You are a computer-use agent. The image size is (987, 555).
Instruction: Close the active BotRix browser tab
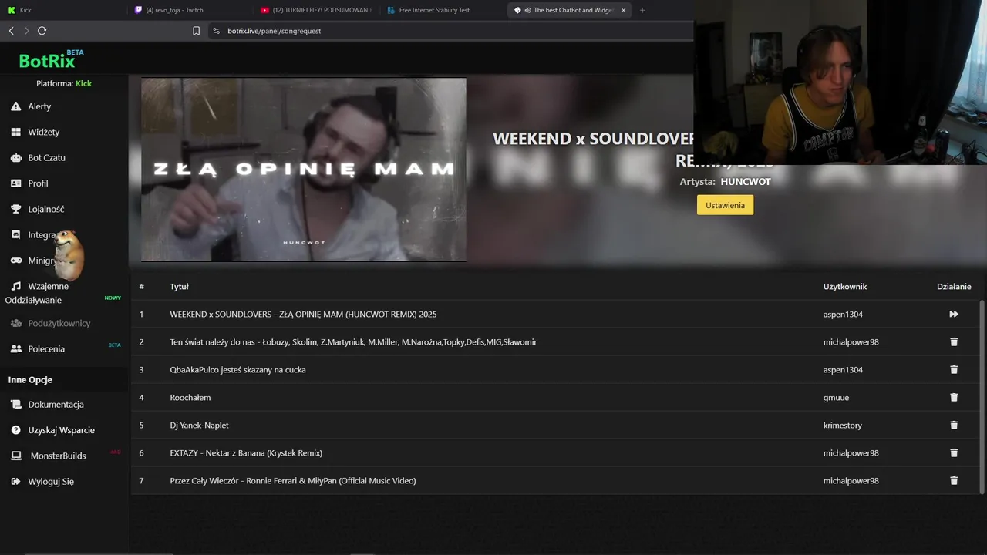point(623,10)
